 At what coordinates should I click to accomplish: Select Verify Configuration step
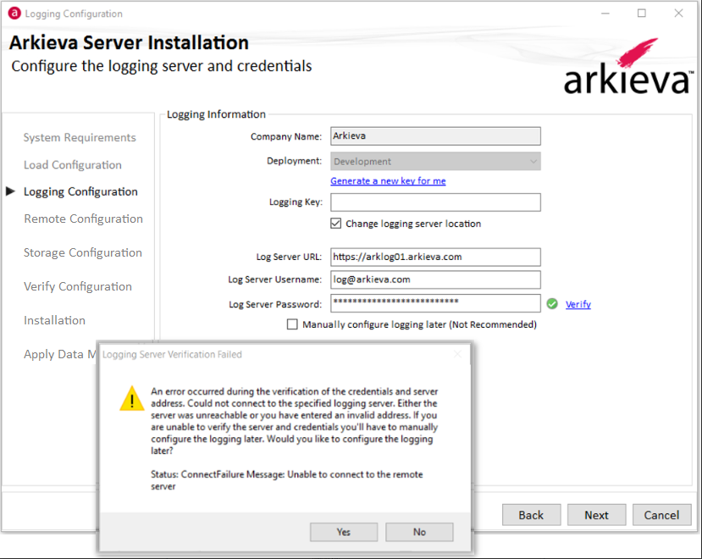click(x=78, y=286)
